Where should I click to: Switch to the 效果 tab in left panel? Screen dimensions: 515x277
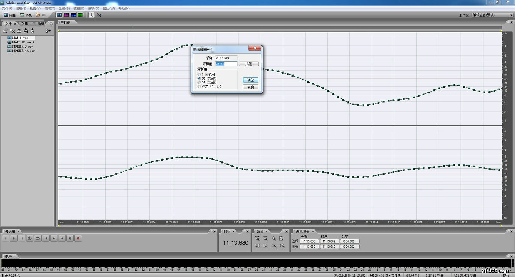click(x=25, y=24)
